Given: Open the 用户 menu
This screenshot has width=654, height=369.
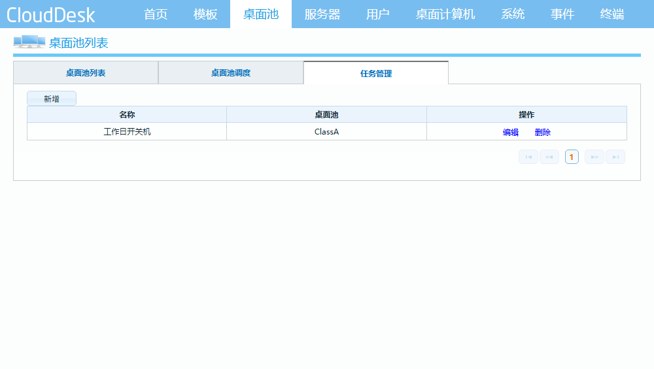Looking at the screenshot, I should pos(378,14).
